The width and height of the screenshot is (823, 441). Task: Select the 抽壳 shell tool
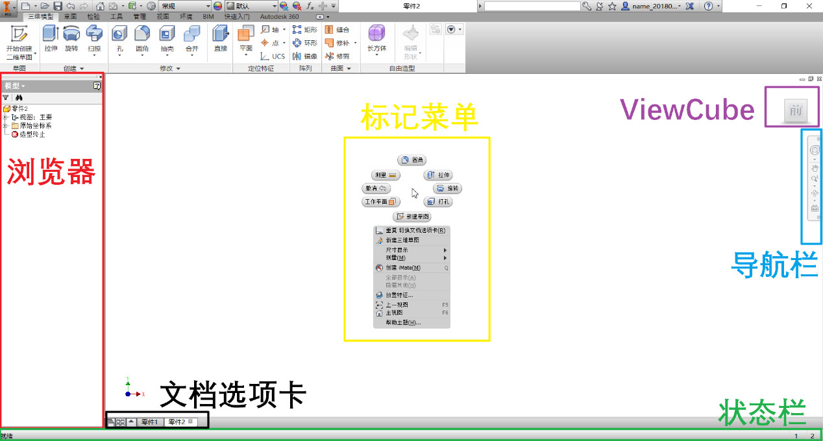[x=167, y=40]
